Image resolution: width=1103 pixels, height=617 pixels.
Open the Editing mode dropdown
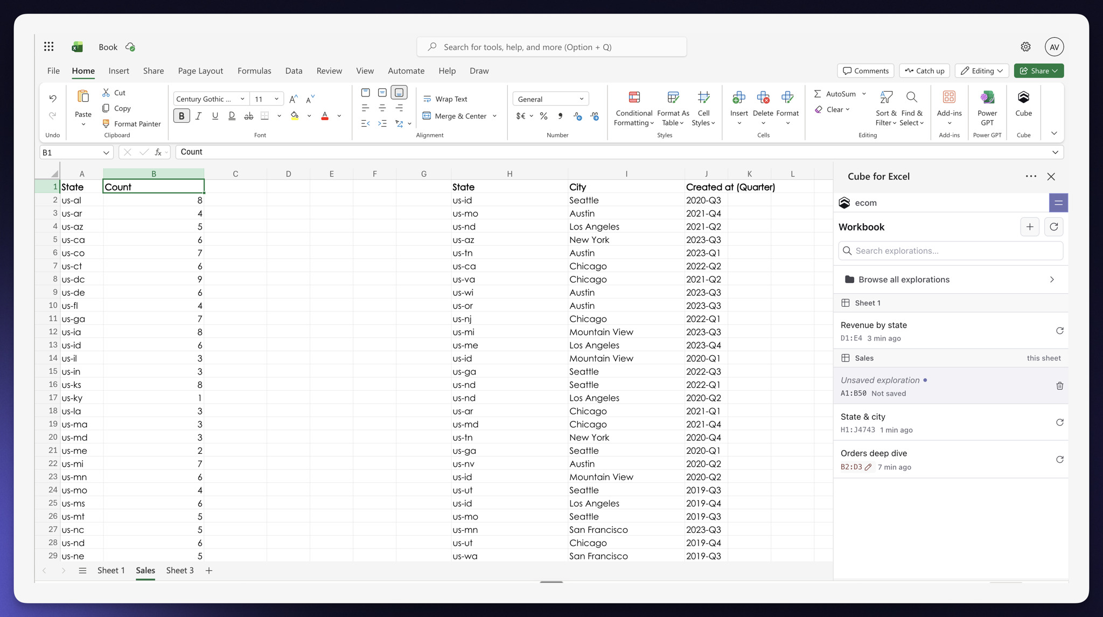click(x=982, y=71)
